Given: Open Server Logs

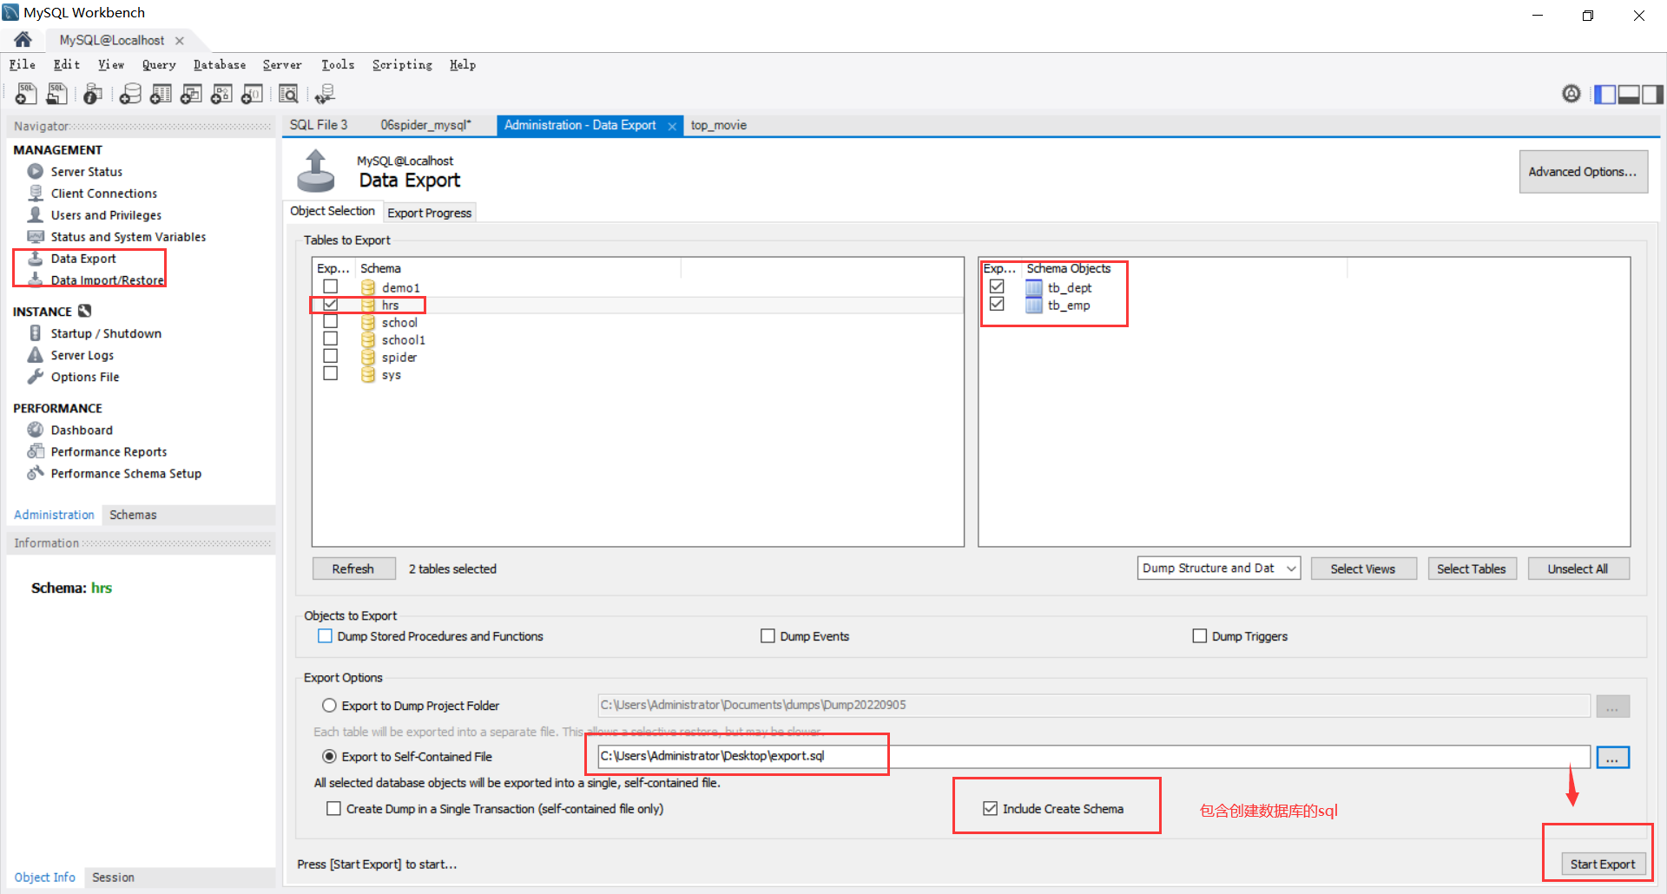Looking at the screenshot, I should [x=82, y=355].
